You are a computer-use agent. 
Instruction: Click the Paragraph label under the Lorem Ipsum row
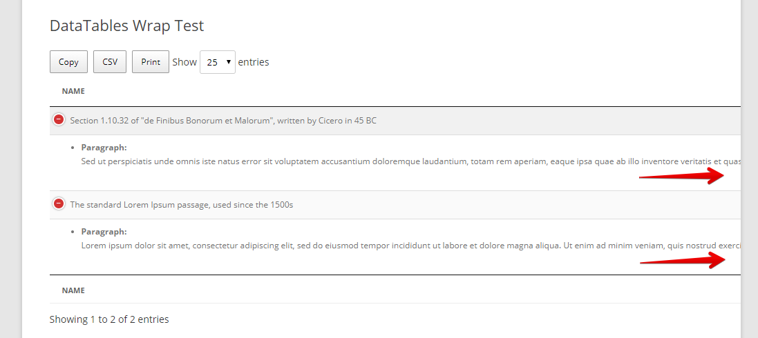point(104,232)
